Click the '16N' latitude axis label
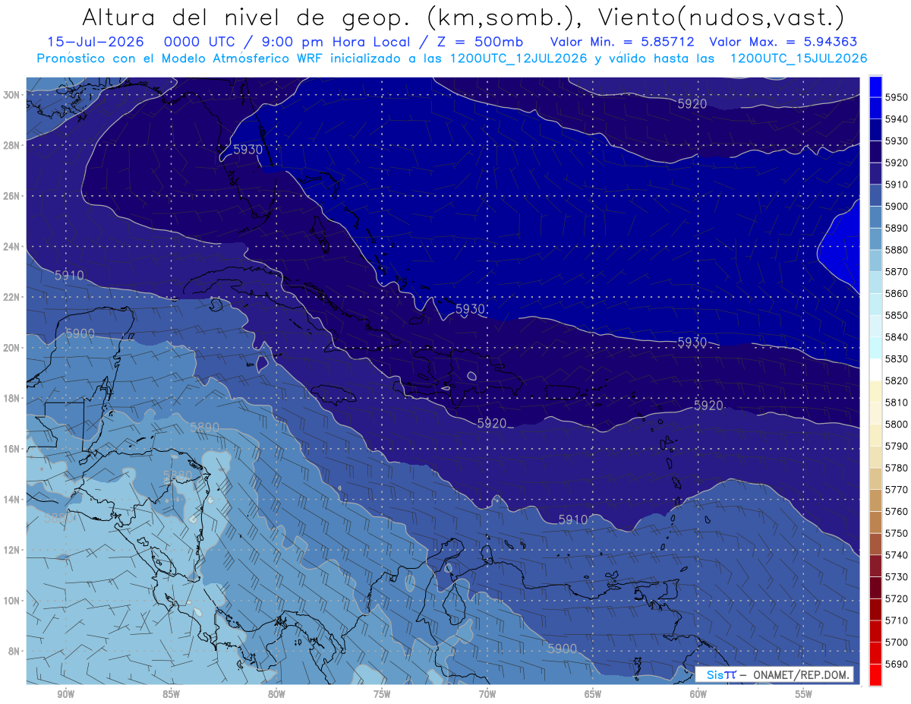The image size is (911, 704). click(13, 449)
